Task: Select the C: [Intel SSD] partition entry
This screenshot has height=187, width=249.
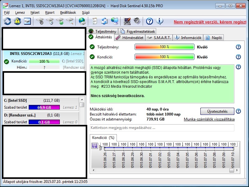Action: (41, 104)
